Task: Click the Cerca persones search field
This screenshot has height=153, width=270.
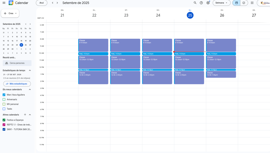Action: coord(17,63)
